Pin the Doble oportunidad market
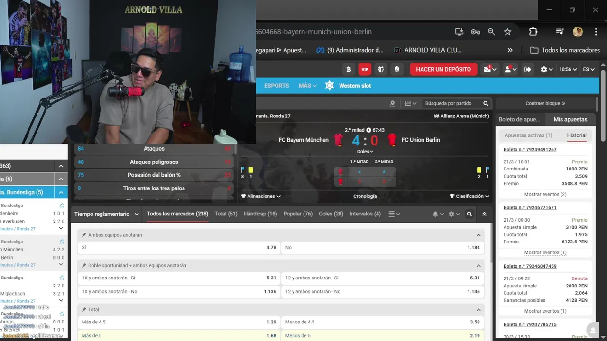The image size is (607, 341). [84, 266]
